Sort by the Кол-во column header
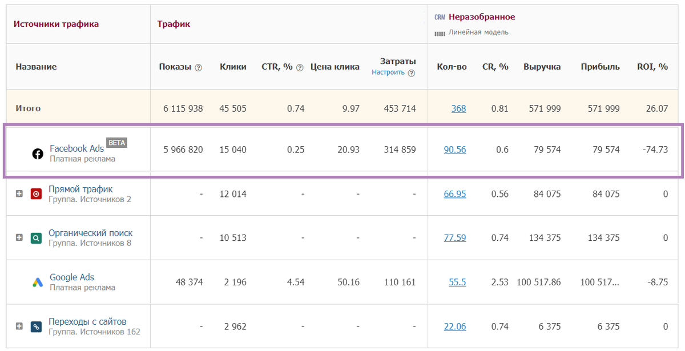The width and height of the screenshot is (685, 351). click(452, 67)
